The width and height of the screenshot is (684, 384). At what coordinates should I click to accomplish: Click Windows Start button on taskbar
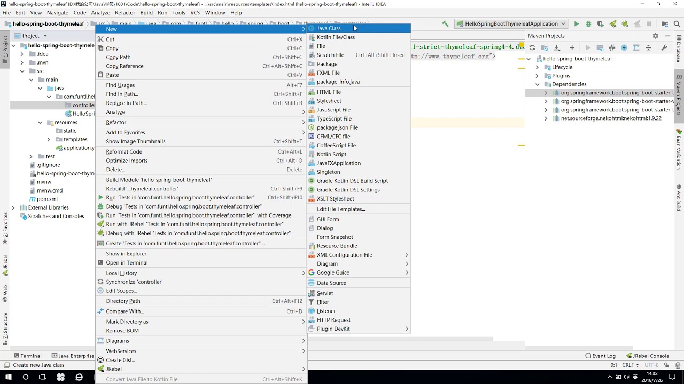tap(9, 377)
